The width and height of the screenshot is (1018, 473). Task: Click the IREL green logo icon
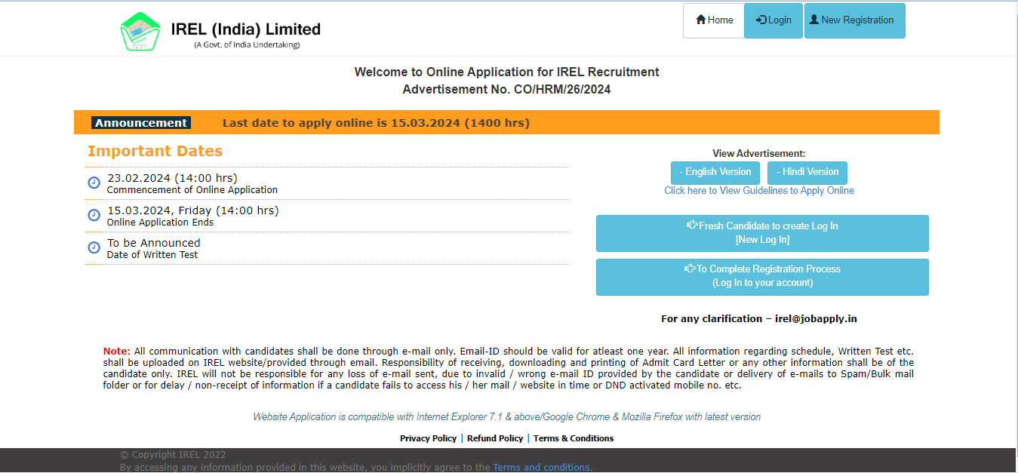point(140,31)
